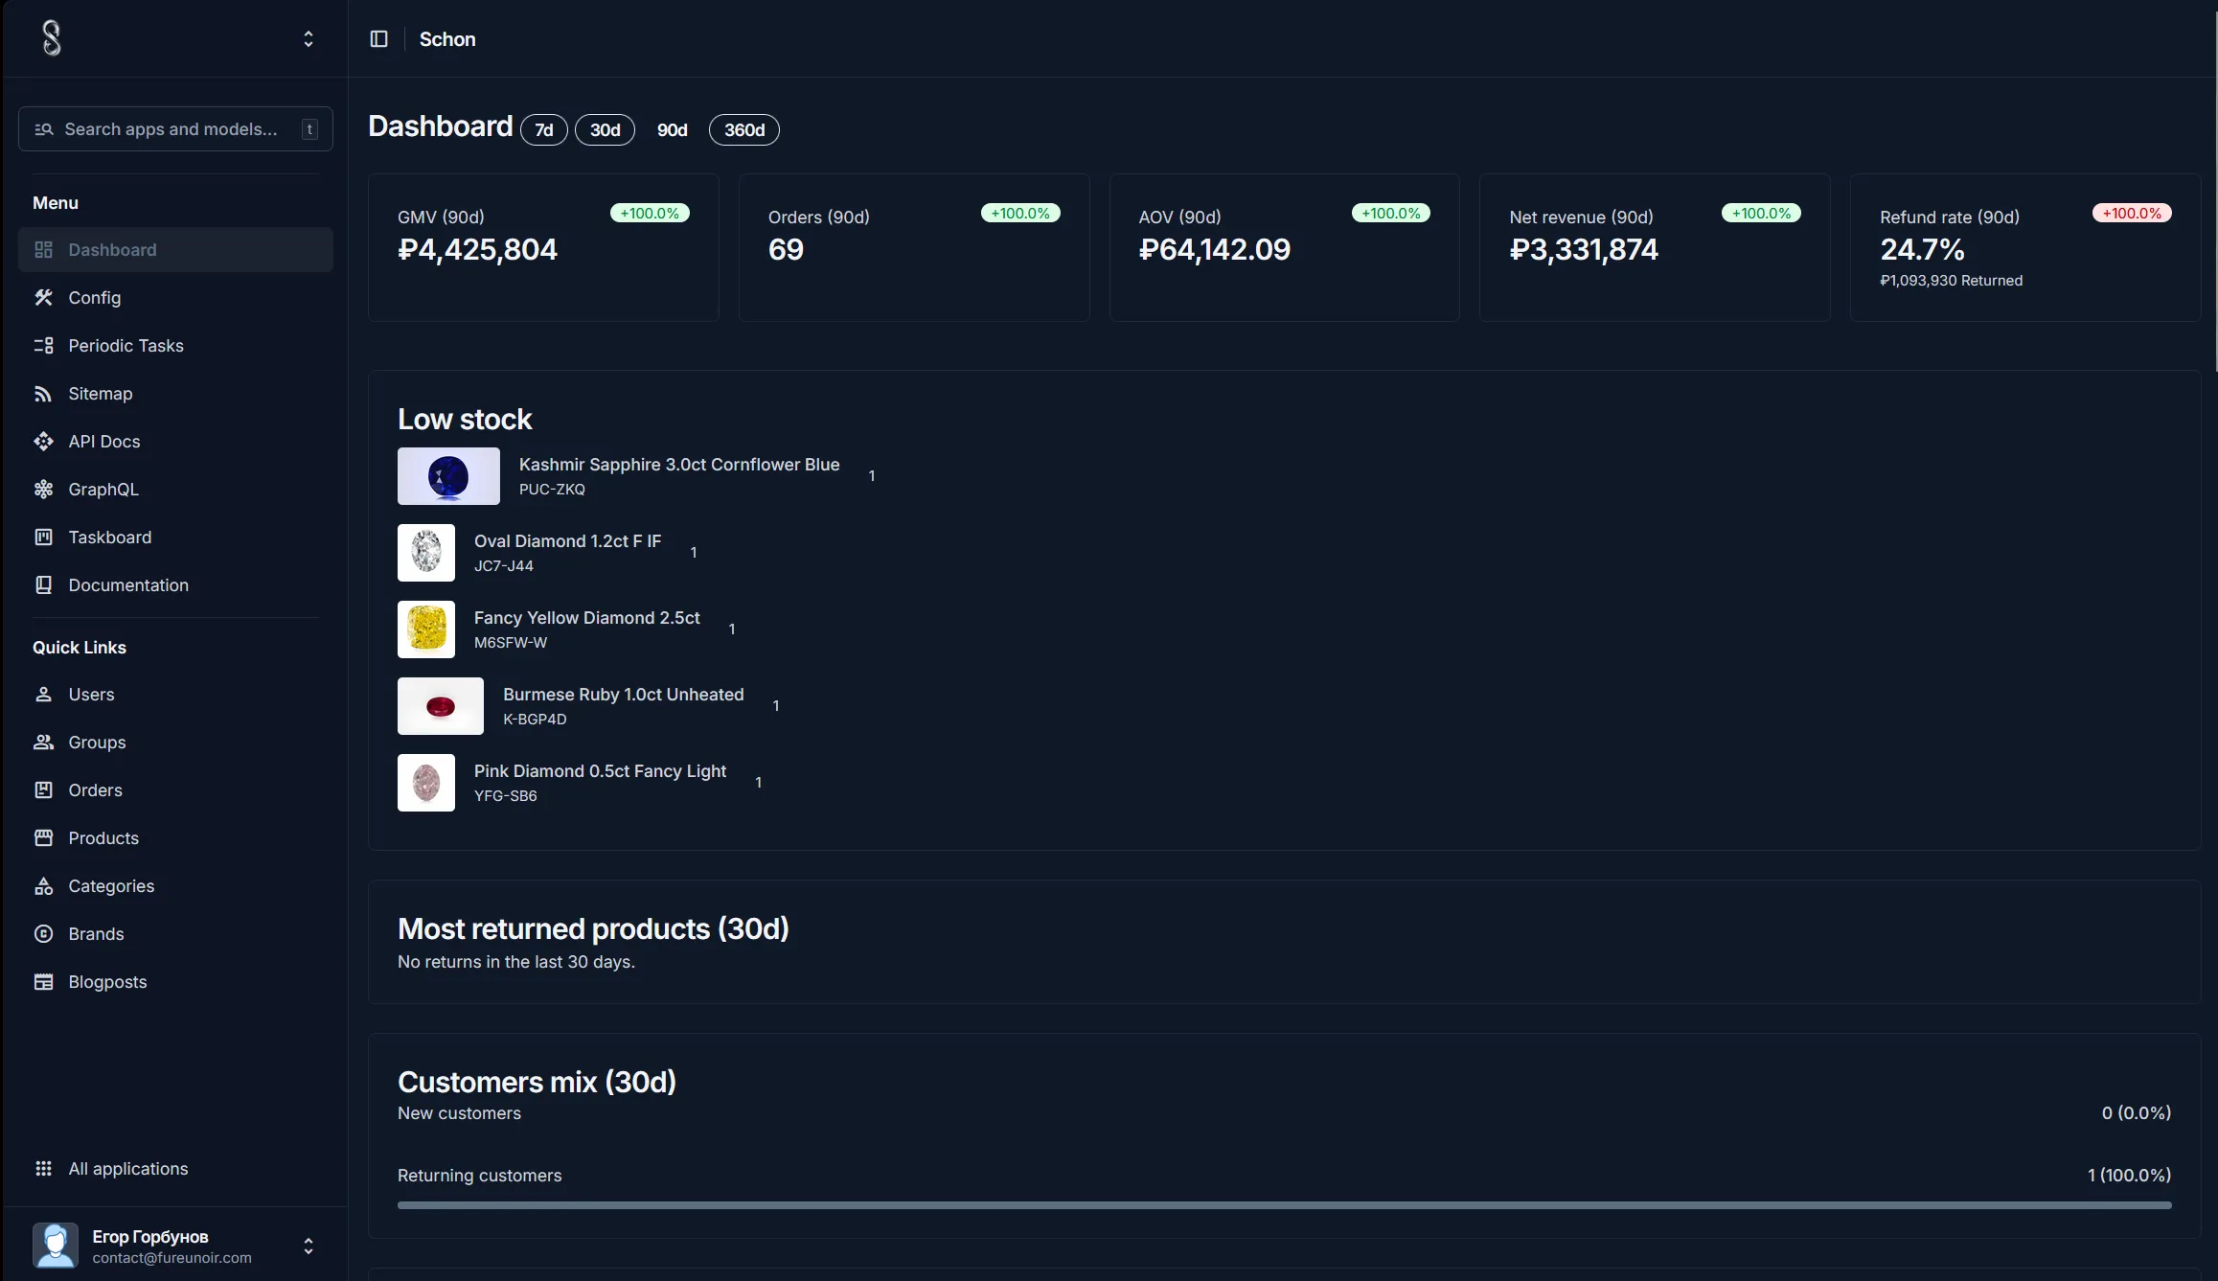Click the returning customers progress bar
The image size is (2218, 1281).
pos(1284,1205)
